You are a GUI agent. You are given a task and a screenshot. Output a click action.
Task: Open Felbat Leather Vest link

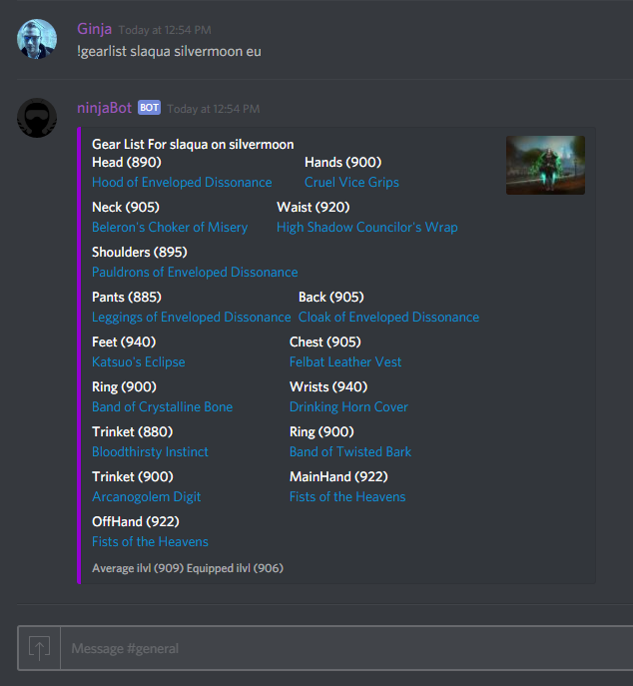[345, 361]
